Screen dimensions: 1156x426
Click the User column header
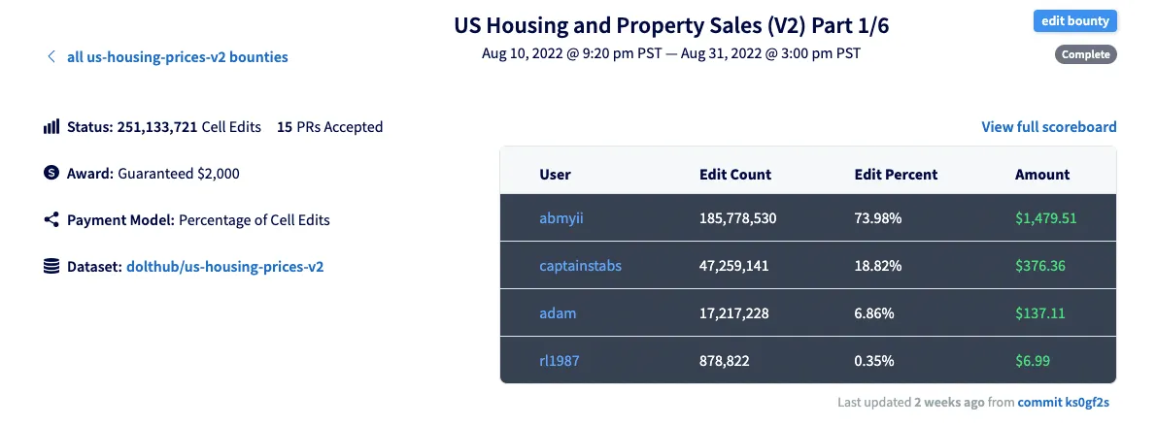tap(555, 175)
